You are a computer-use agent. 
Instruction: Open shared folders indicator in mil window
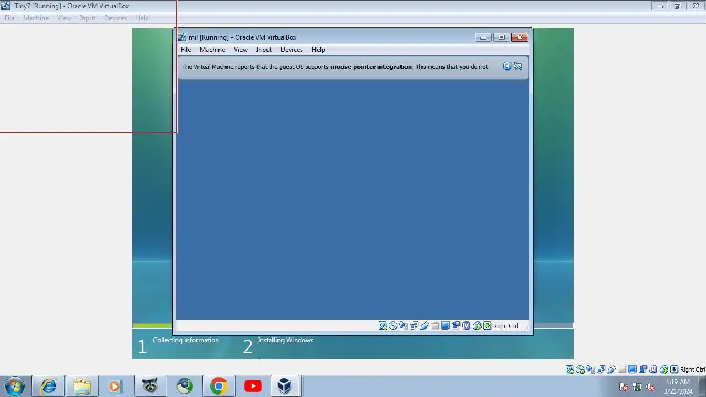[x=435, y=326]
